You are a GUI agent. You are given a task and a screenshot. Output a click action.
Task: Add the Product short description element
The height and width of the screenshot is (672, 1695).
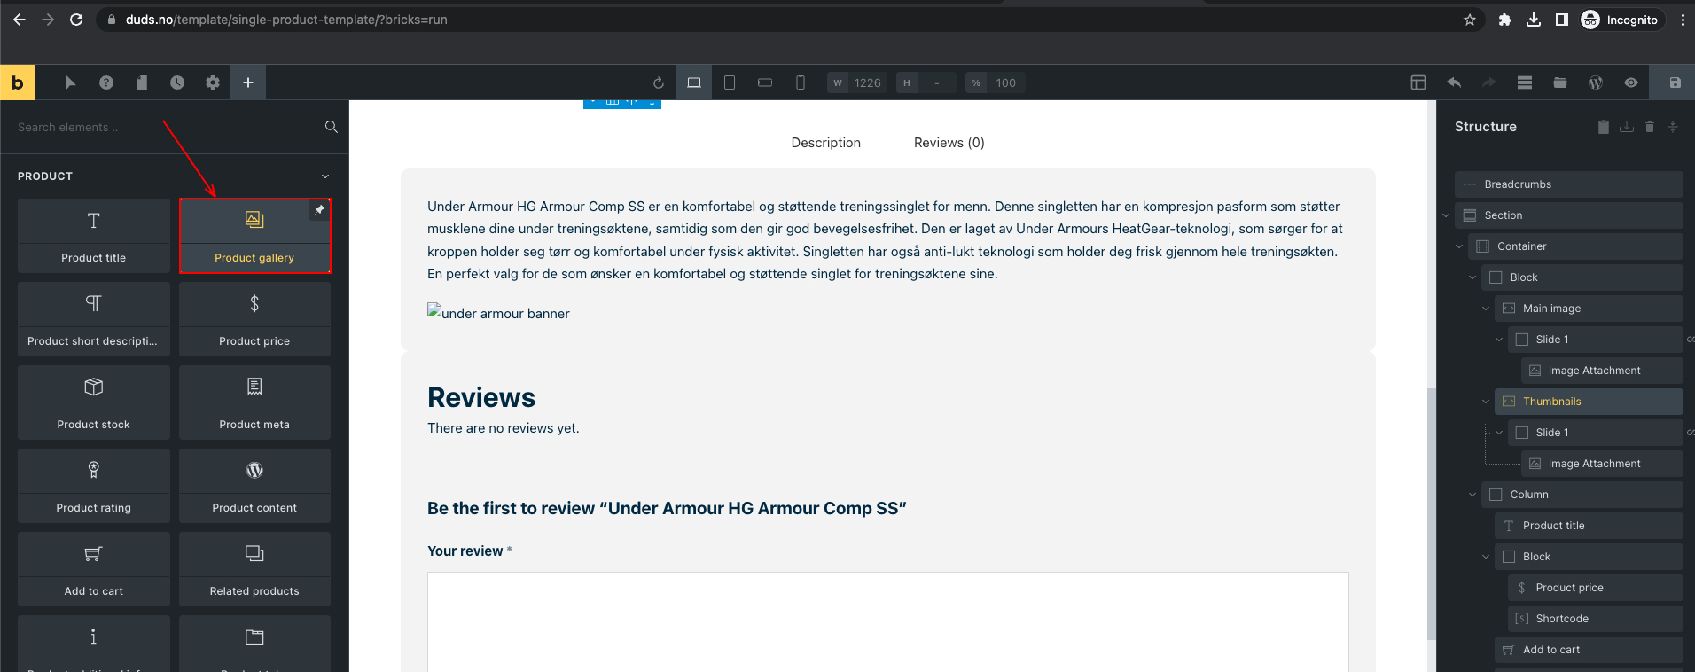(x=94, y=319)
